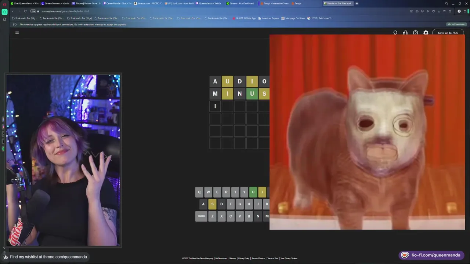Viewport: 470px width, 264px height.
Task: Click the W key on the Wordle keyboard
Action: click(208, 192)
